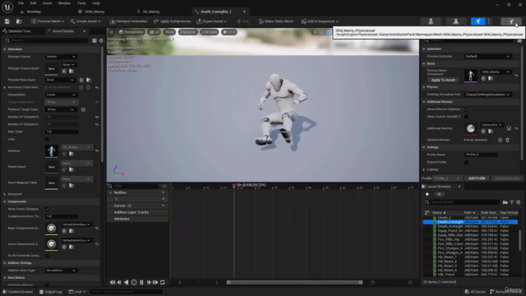Viewport: 526px width, 296px height.
Task: Open the Skeletal Mesh editor mode icon
Action: [x=455, y=21]
